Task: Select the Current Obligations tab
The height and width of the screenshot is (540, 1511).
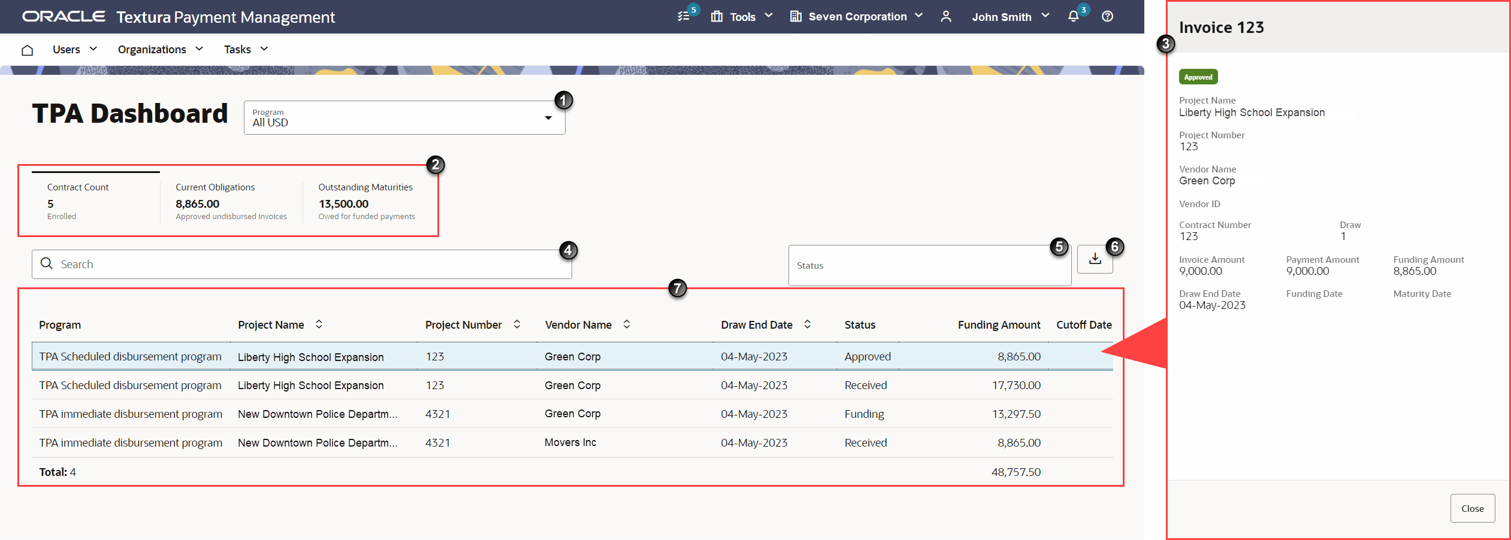Action: (x=231, y=201)
